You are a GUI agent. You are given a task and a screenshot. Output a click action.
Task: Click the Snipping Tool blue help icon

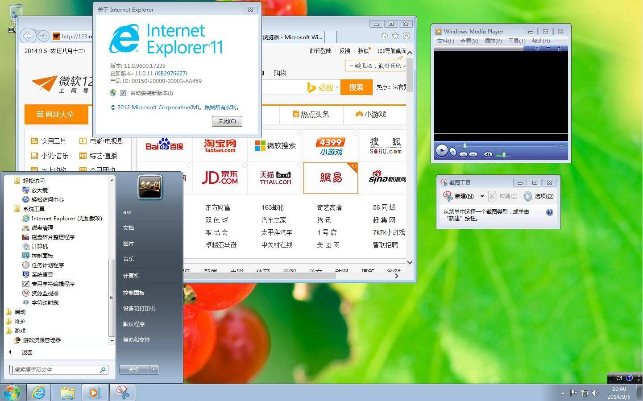click(x=550, y=212)
